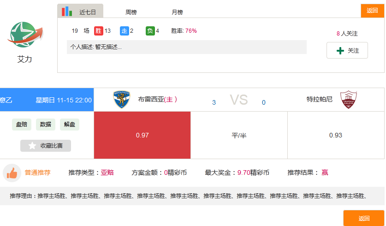Click the blue 走 draws badge
This screenshot has width=386, height=226.
click(x=124, y=31)
